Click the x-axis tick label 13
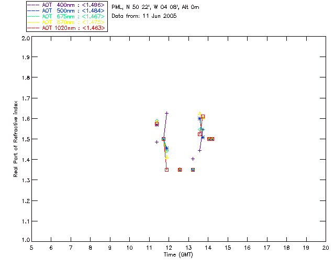 188,248
